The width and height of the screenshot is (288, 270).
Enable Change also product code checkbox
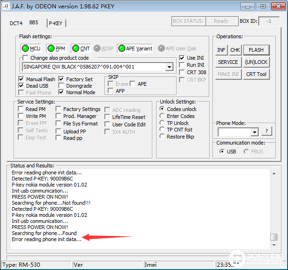point(25,58)
